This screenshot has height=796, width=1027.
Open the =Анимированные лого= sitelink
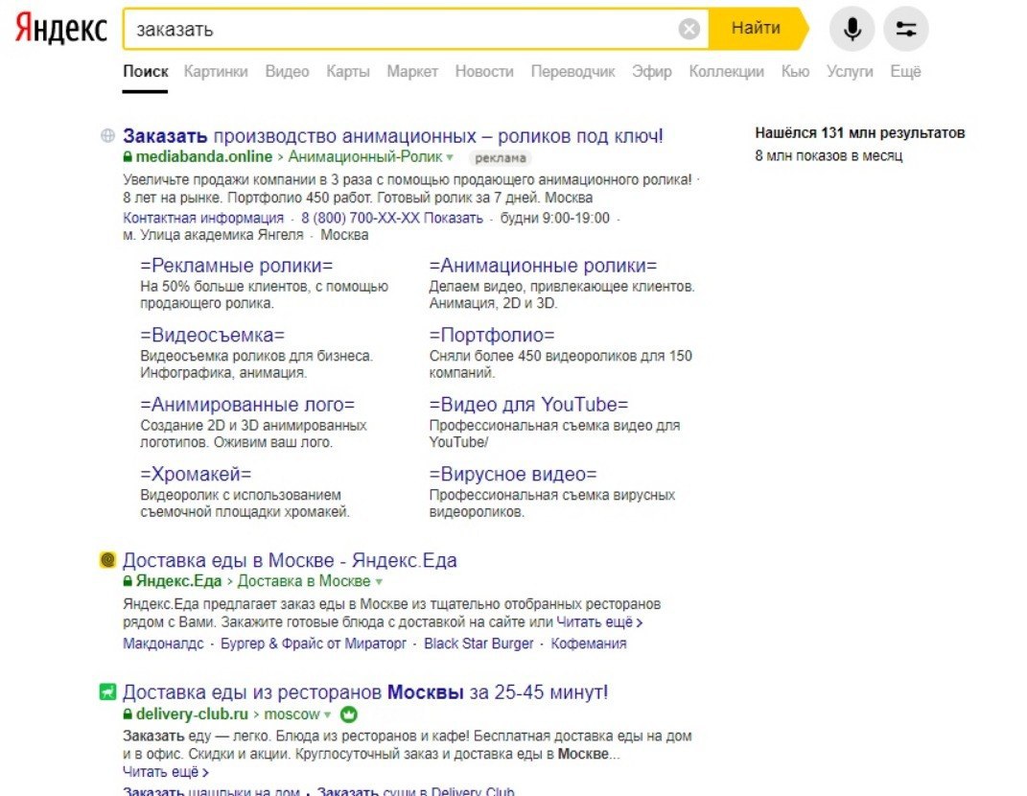[x=247, y=404]
